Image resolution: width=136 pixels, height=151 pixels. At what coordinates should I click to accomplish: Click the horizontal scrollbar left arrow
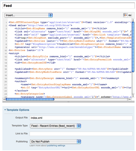pos(4,99)
